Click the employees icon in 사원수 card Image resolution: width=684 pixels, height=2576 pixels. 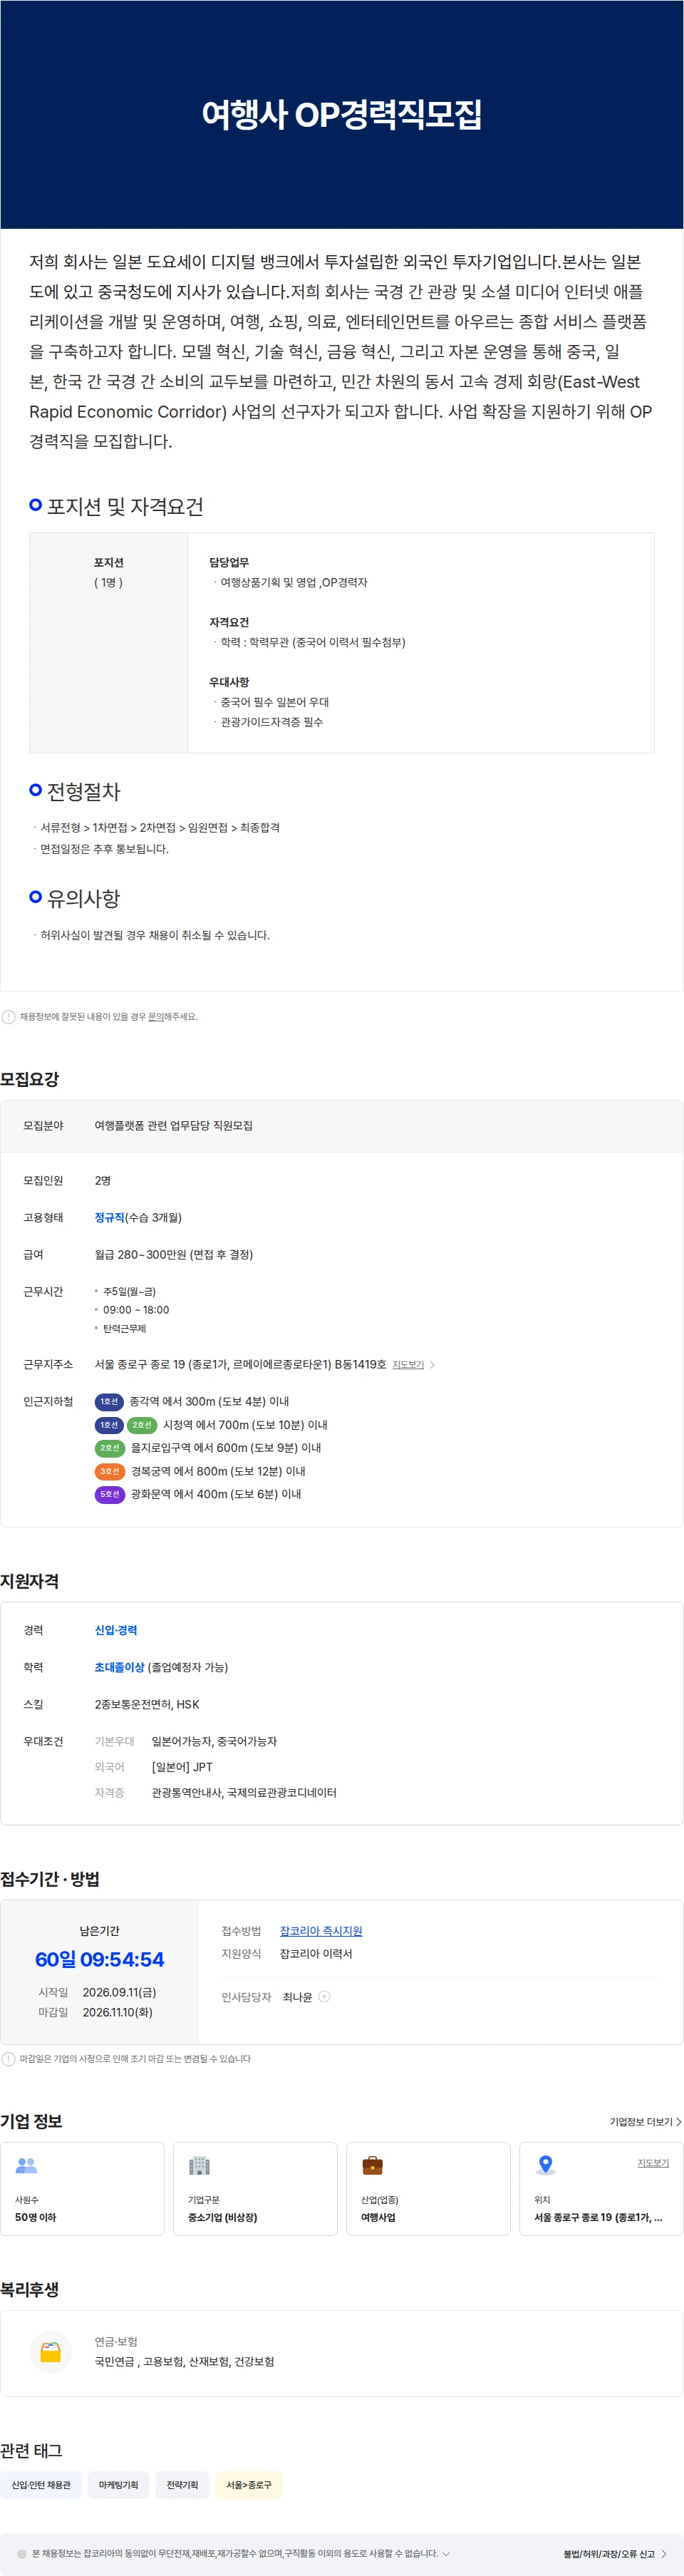point(27,2166)
